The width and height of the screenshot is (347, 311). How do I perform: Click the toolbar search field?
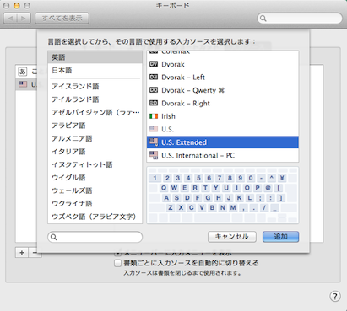[x=300, y=19]
